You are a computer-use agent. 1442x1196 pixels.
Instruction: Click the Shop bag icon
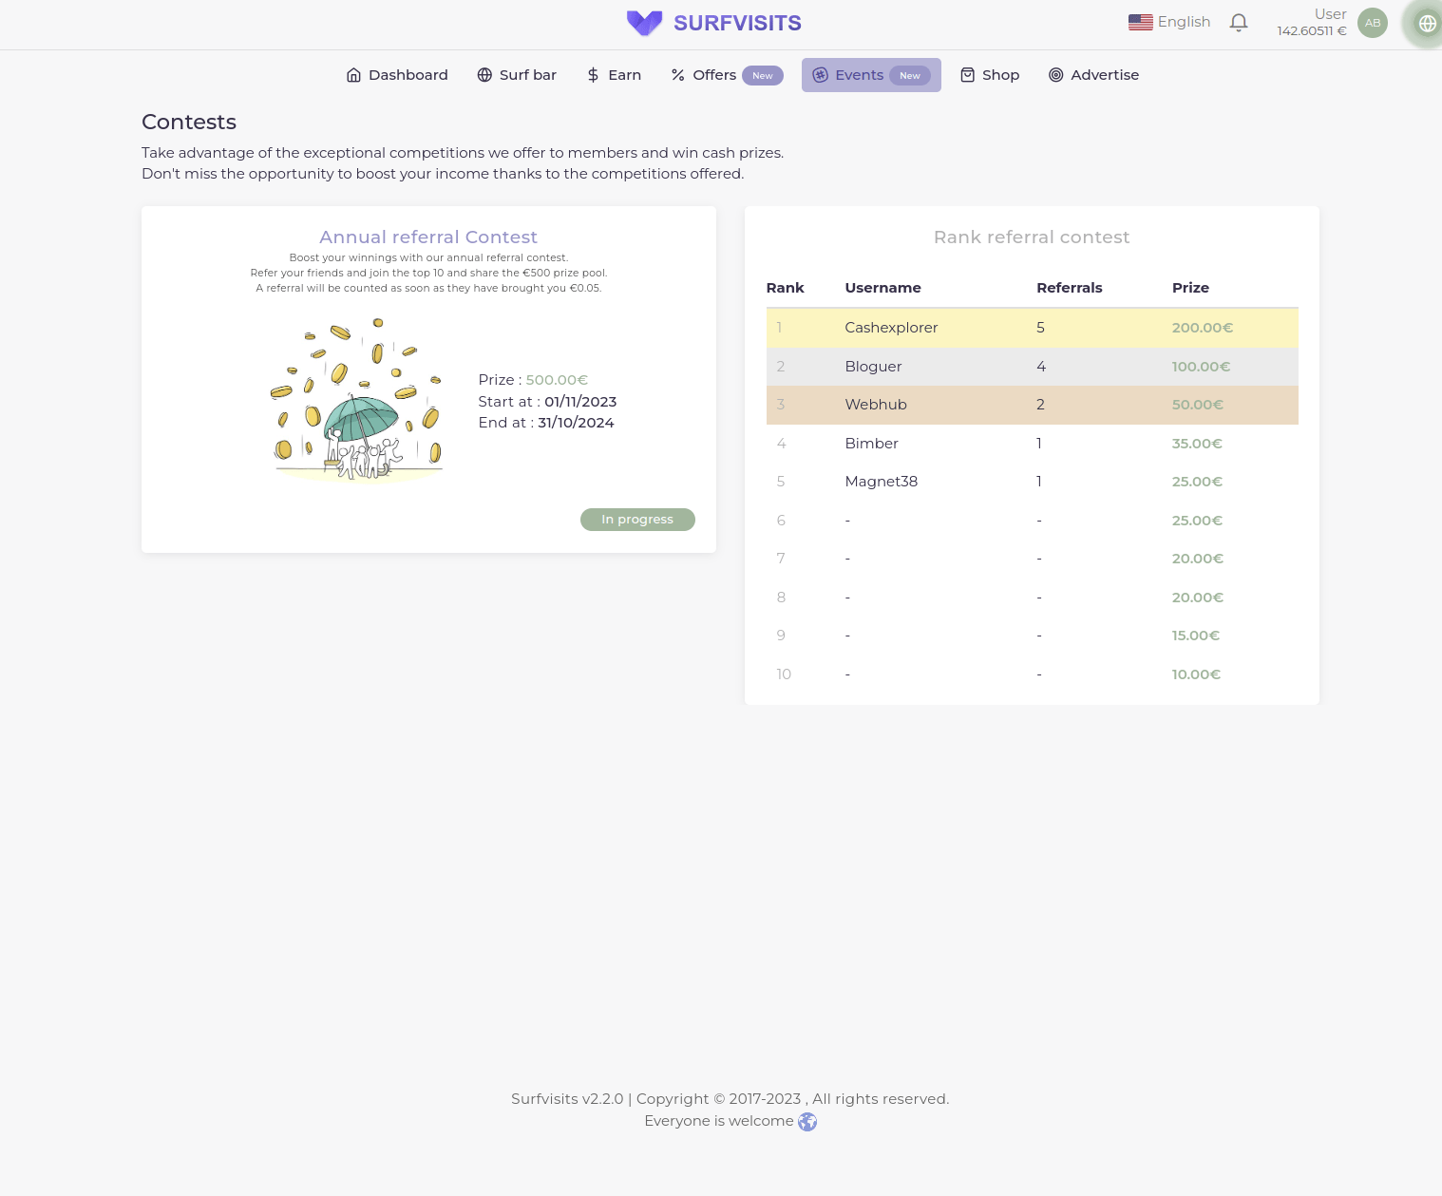(967, 75)
